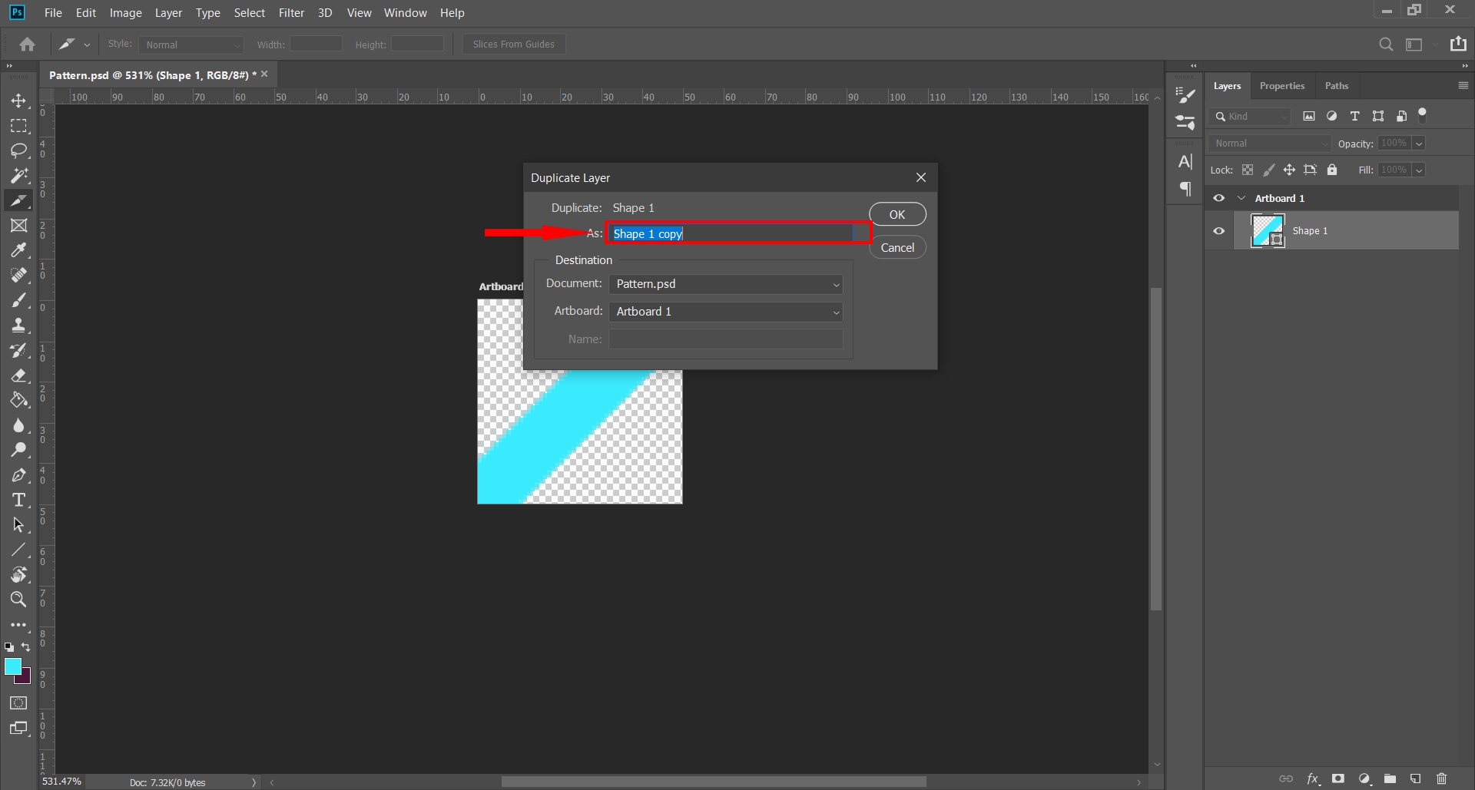Cancel the Duplicate Layer dialog
1475x790 pixels.
[x=897, y=248]
